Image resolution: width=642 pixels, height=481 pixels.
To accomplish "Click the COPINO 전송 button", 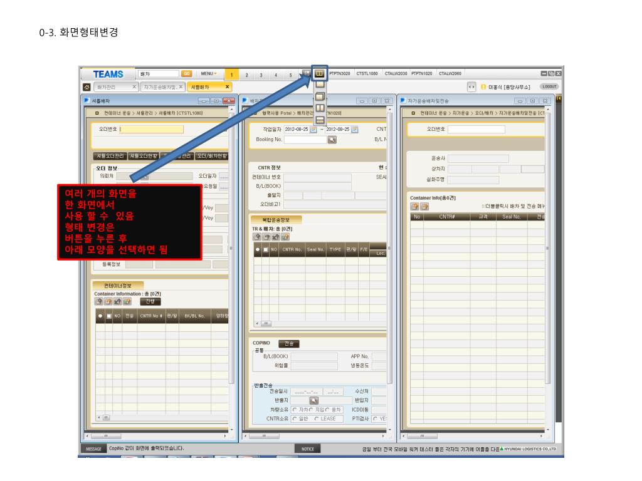I will pyautogui.click(x=288, y=344).
